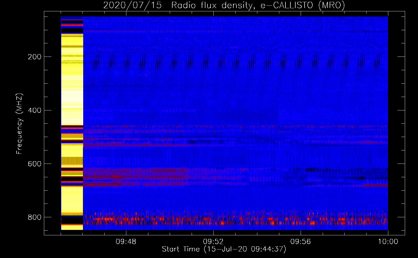Click the plot title 'Radio flux density, e-CALLISTO (MRO)'

click(258, 5)
